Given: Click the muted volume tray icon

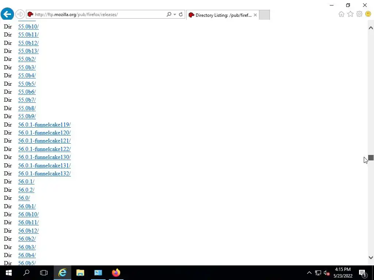Looking at the screenshot, I should (x=327, y=273).
